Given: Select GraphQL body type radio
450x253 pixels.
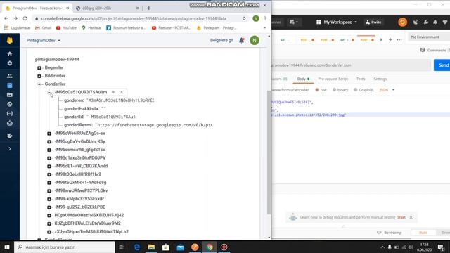Looking at the screenshot, I should point(356,90).
